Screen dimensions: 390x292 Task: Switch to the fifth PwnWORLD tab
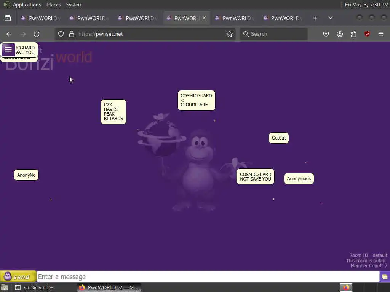tap(234, 18)
